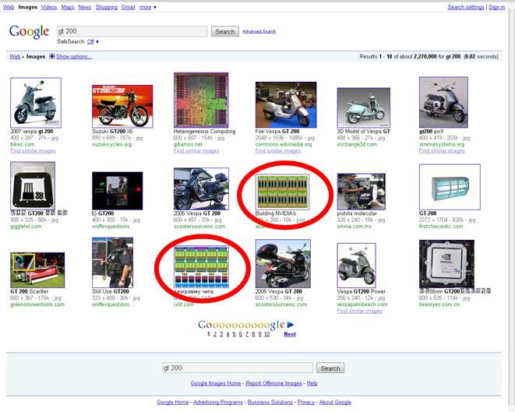The image size is (515, 412).
Task: Open the 2007 vespa gt 200 thumbnail
Action: (36, 103)
